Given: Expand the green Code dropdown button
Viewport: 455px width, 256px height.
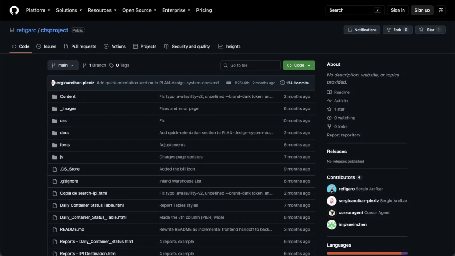Looking at the screenshot, I should click(299, 65).
